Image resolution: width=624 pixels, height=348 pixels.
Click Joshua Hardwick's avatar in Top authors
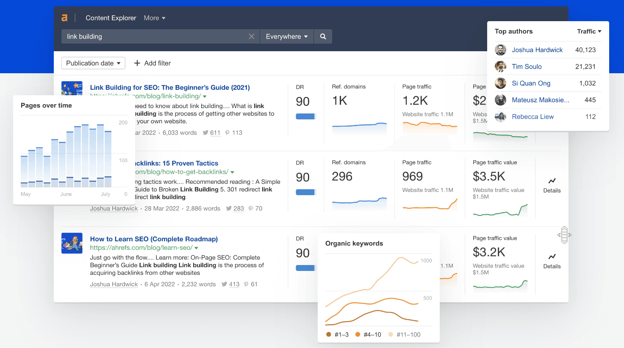pos(501,50)
